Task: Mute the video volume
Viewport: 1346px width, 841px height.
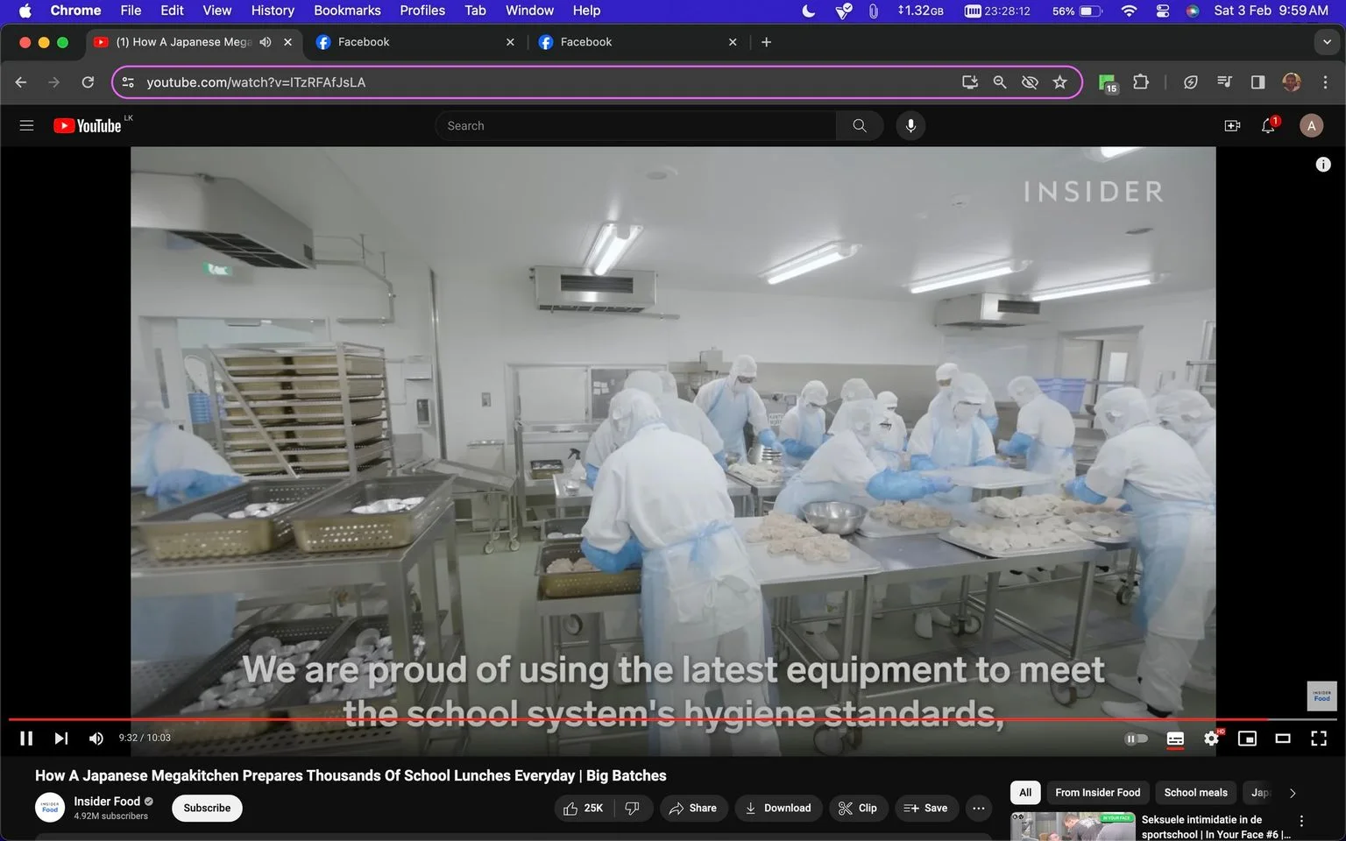Action: tap(96, 739)
